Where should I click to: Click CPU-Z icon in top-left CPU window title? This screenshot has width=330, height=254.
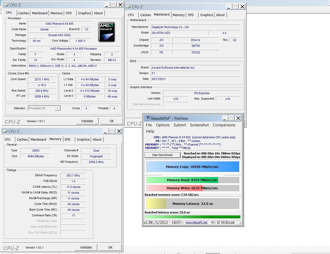[6, 5]
